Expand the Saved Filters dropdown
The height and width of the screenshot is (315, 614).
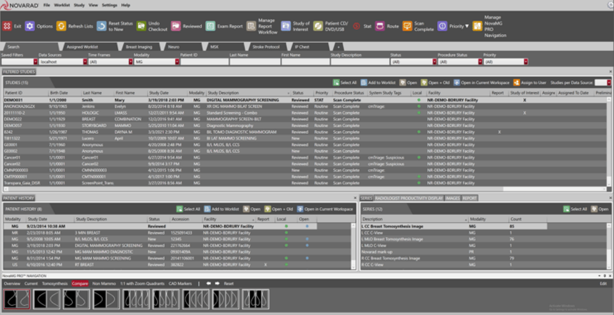[x=35, y=62]
